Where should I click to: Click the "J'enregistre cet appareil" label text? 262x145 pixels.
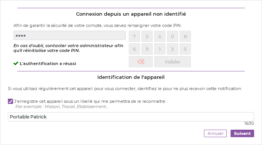point(91,101)
